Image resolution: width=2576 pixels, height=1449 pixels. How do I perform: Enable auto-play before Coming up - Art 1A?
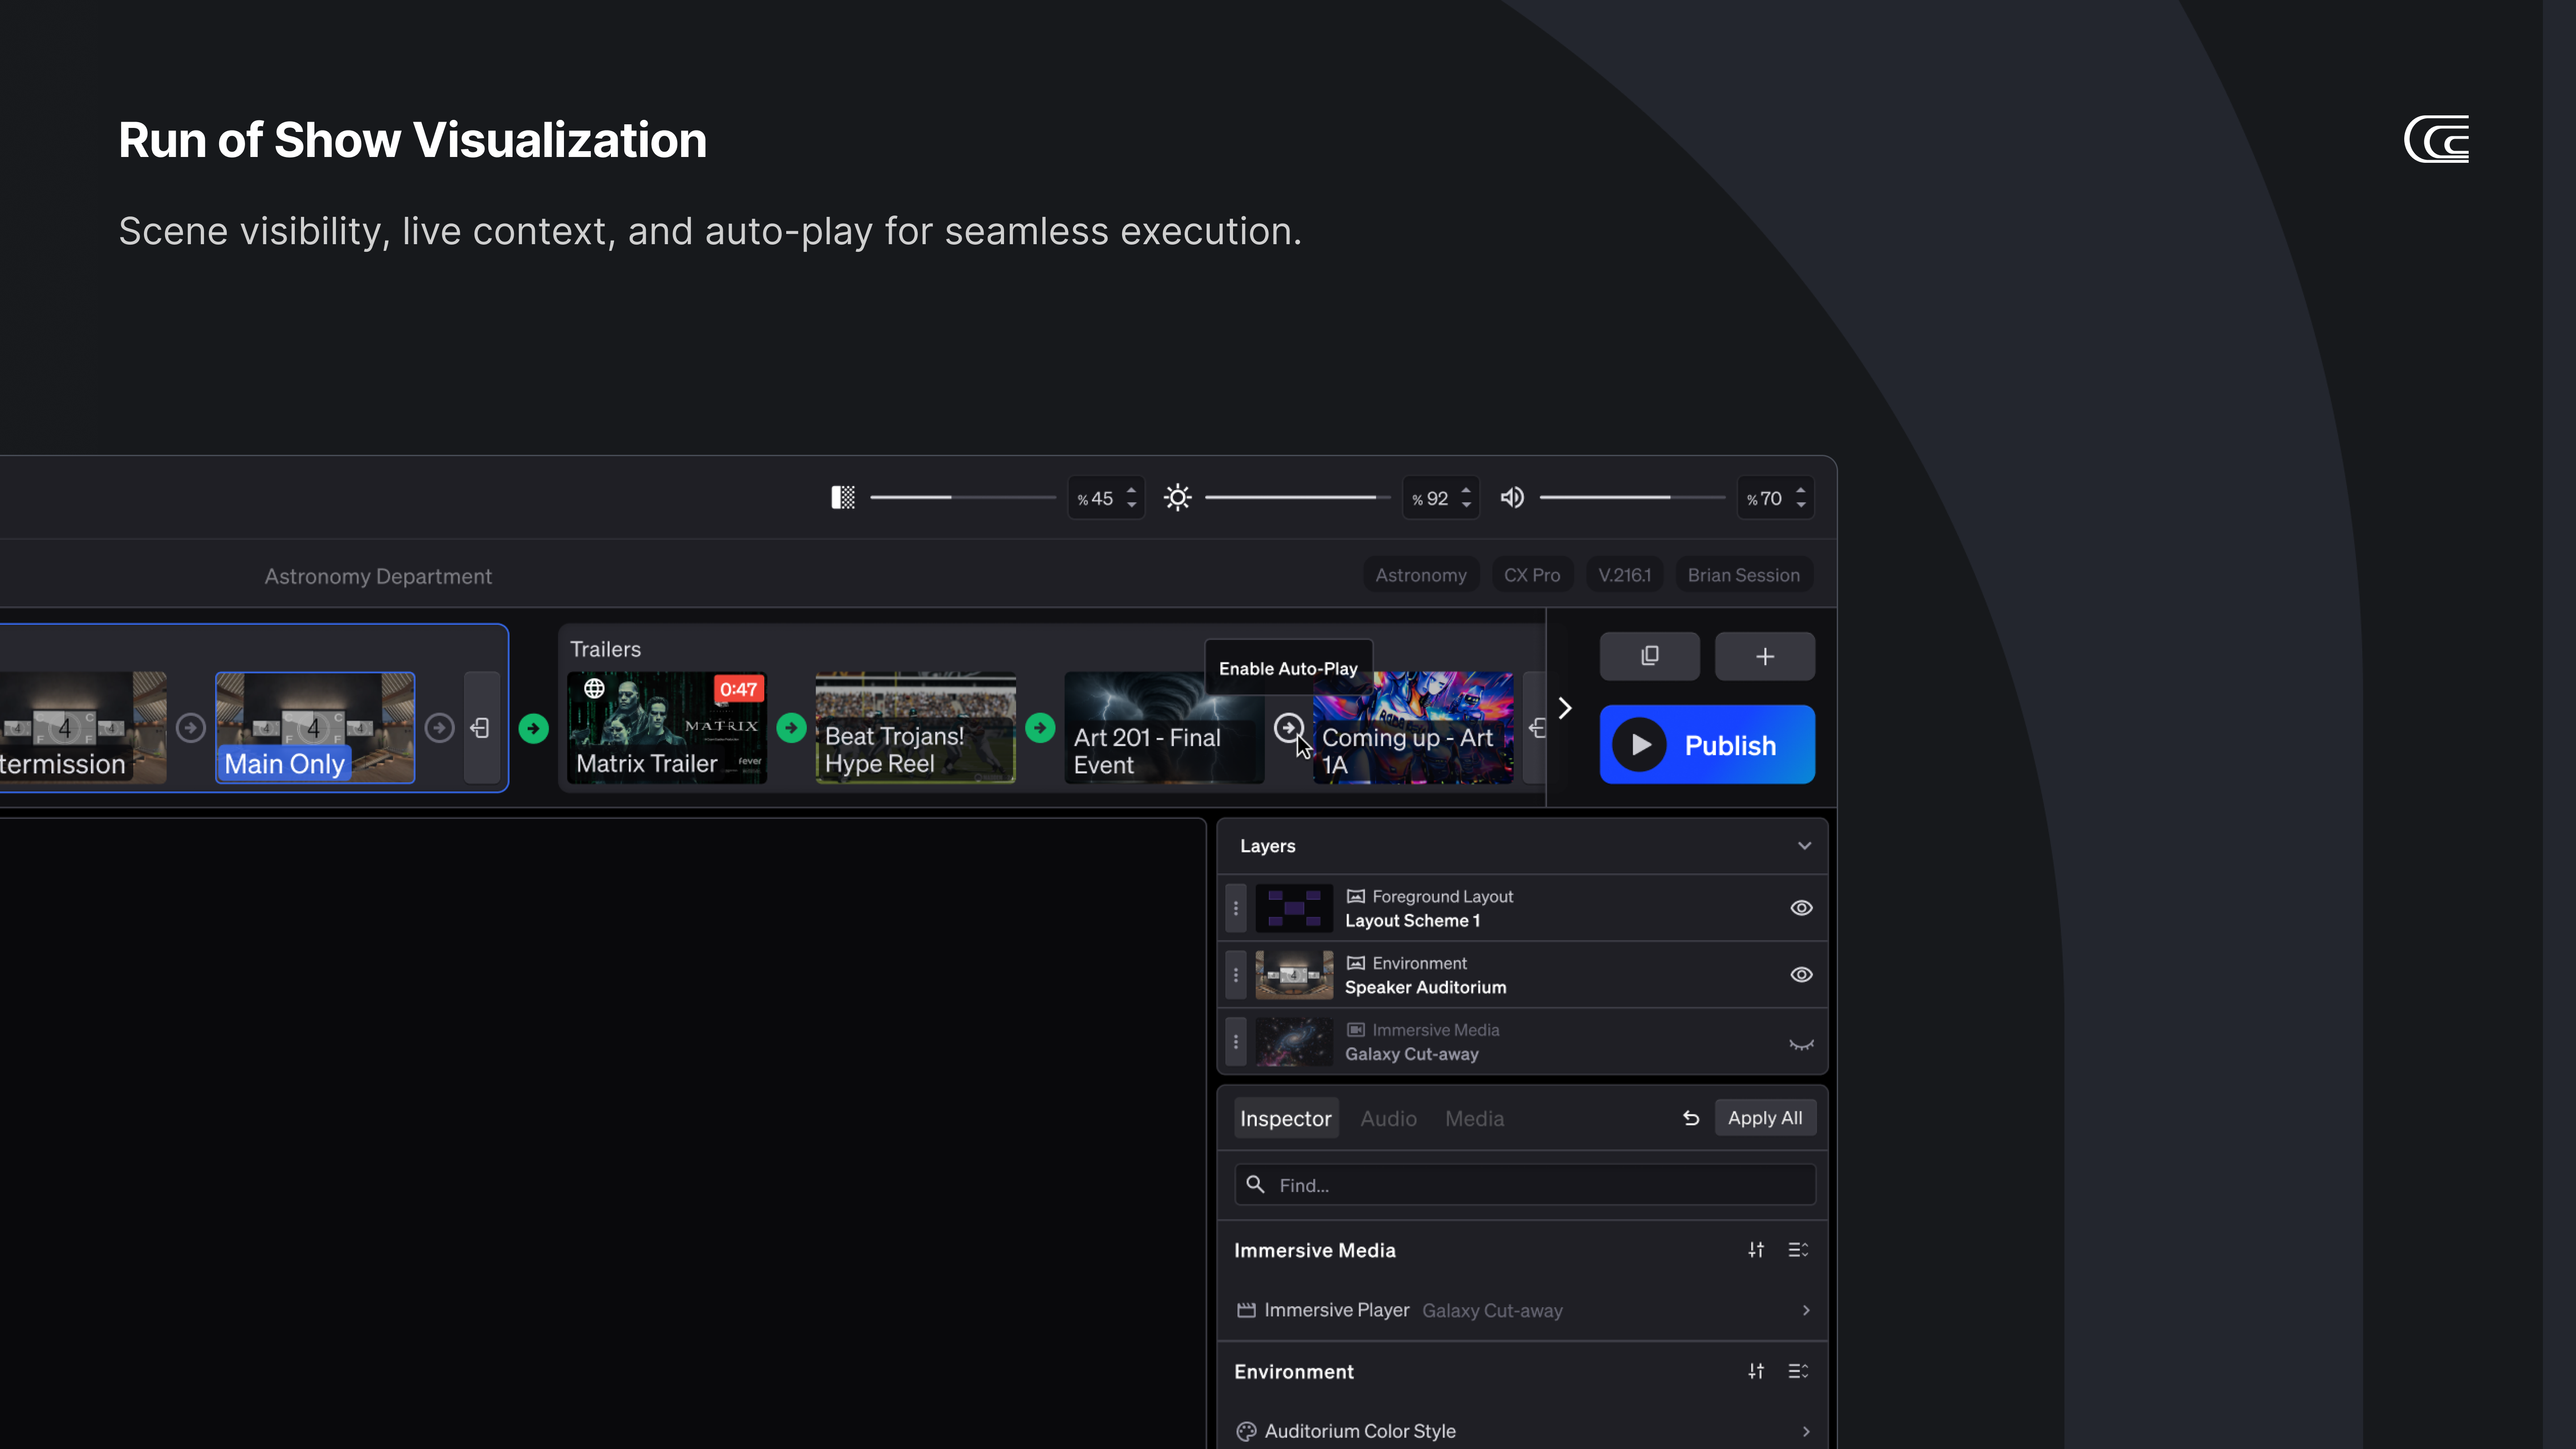point(1288,728)
